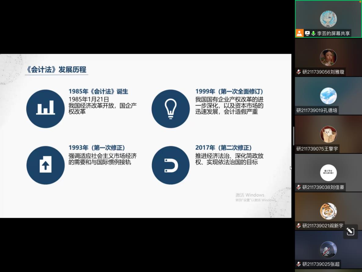Select 李芸's anime avatar thumbnail
The height and width of the screenshot is (272, 362).
tap(328, 19)
